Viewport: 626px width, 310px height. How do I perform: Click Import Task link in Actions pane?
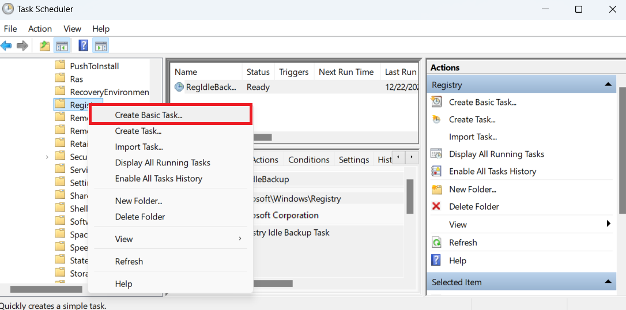coord(473,137)
